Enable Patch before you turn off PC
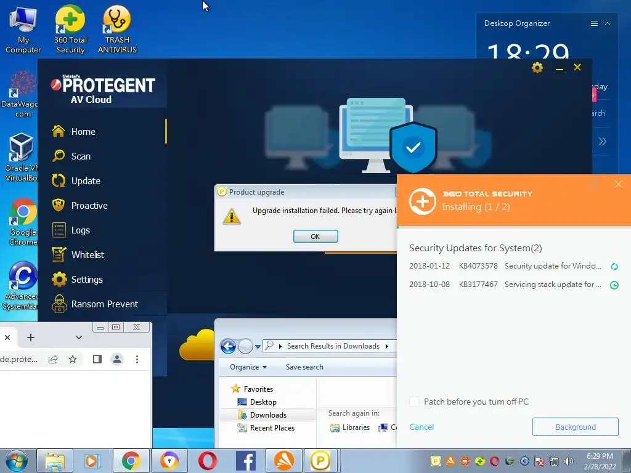 click(x=414, y=402)
